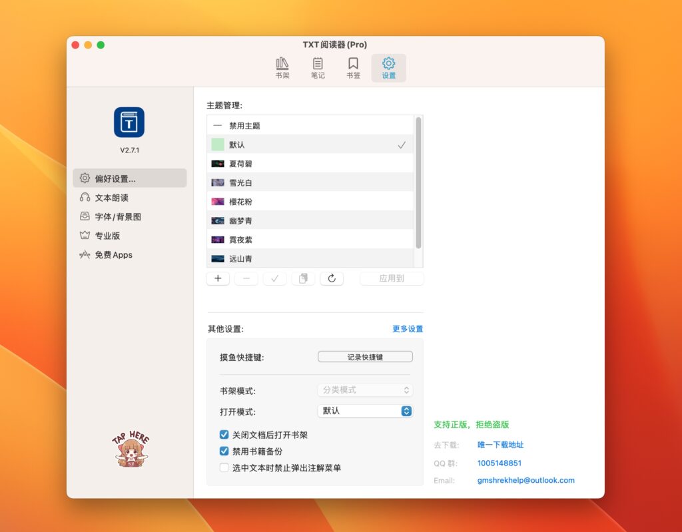Refresh the theme list

(x=332, y=278)
